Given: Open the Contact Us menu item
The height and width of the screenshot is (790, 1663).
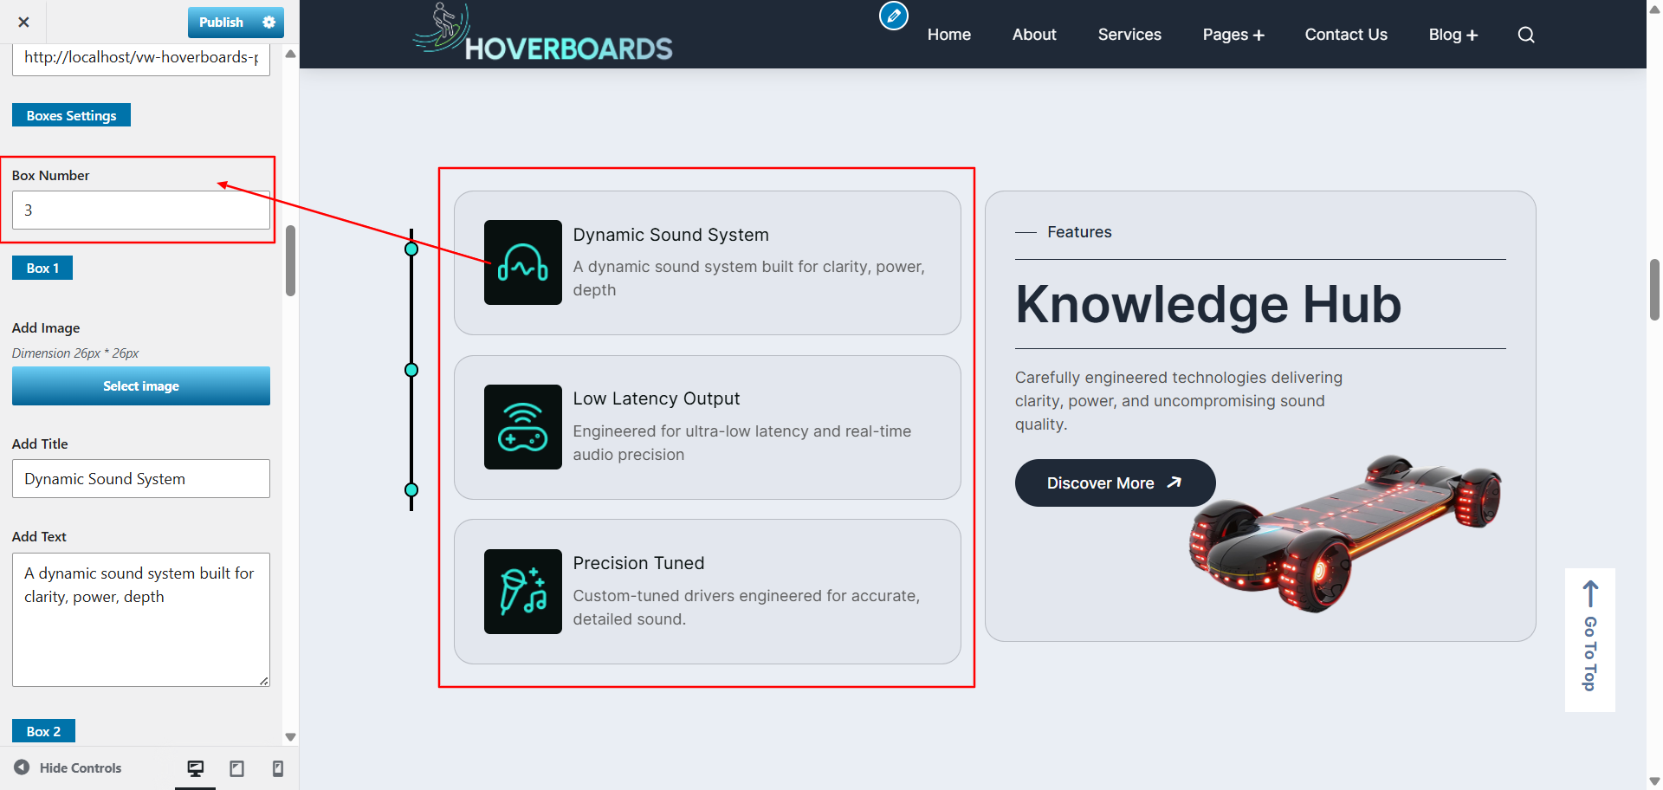Looking at the screenshot, I should tap(1346, 35).
